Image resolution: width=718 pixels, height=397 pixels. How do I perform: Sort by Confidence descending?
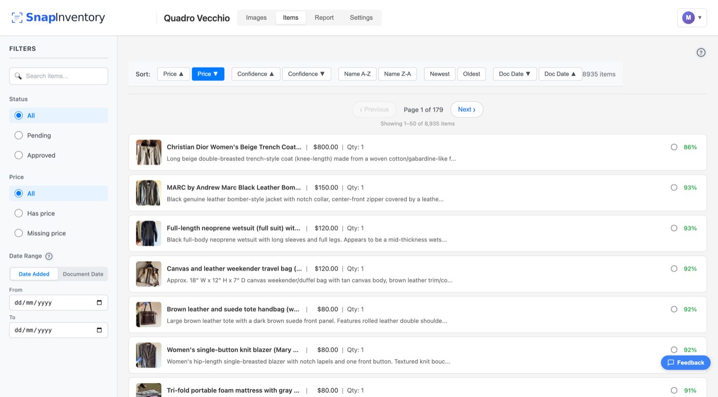(306, 74)
